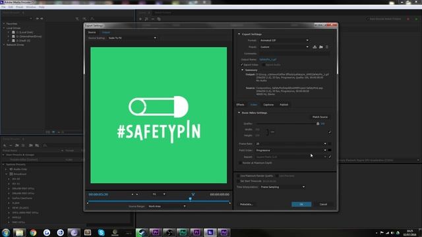The width and height of the screenshot is (422, 237).
Task: Click Import Presets icon in Export Settings
Action: [x=321, y=47]
